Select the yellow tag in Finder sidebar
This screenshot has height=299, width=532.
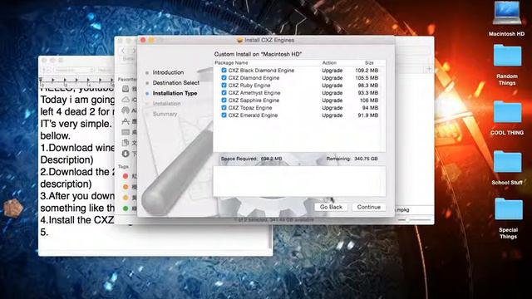126,198
